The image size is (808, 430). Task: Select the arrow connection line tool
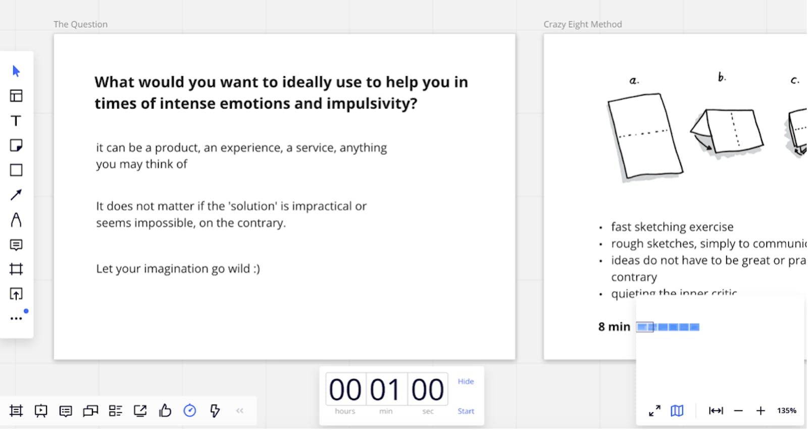click(x=16, y=195)
